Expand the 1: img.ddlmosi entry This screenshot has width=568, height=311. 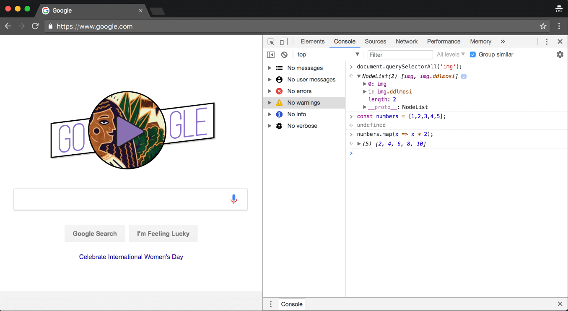click(x=365, y=92)
